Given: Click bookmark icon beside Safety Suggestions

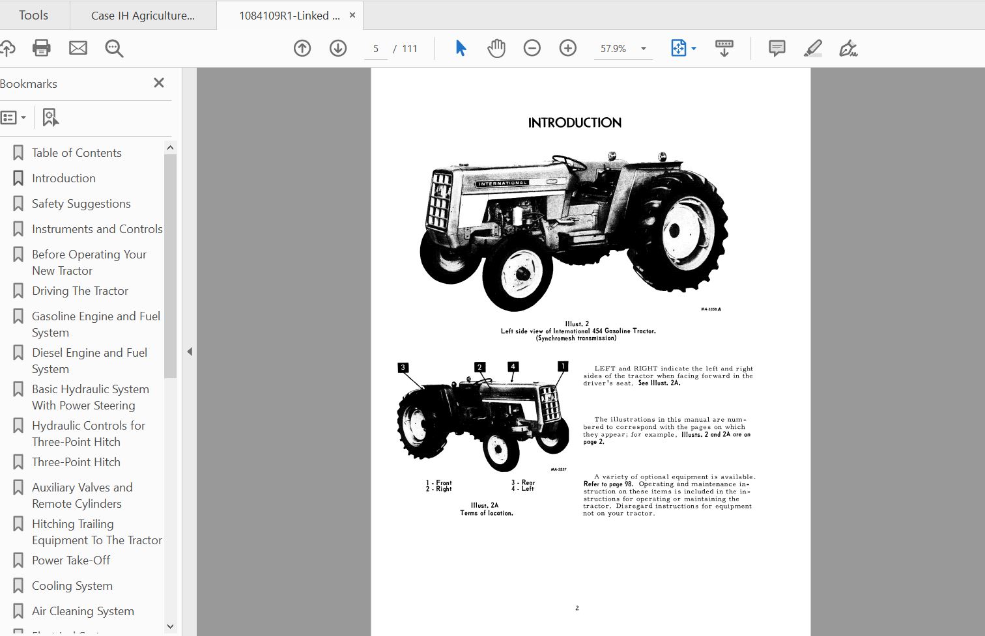Looking at the screenshot, I should point(18,204).
